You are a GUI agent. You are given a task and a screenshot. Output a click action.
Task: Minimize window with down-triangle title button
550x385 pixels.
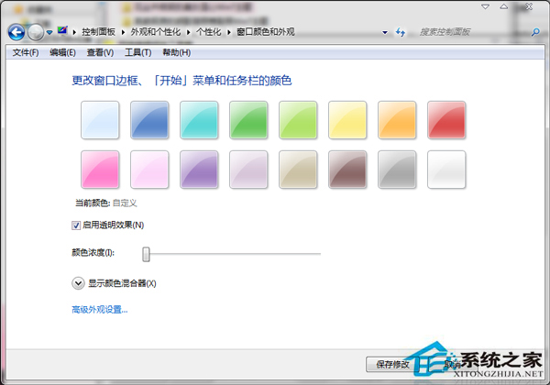click(x=485, y=6)
